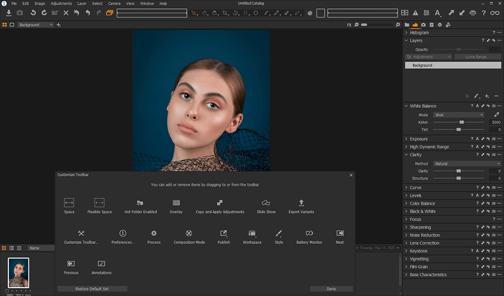Collapse the Layers panel
The image size is (504, 296).
[406, 40]
